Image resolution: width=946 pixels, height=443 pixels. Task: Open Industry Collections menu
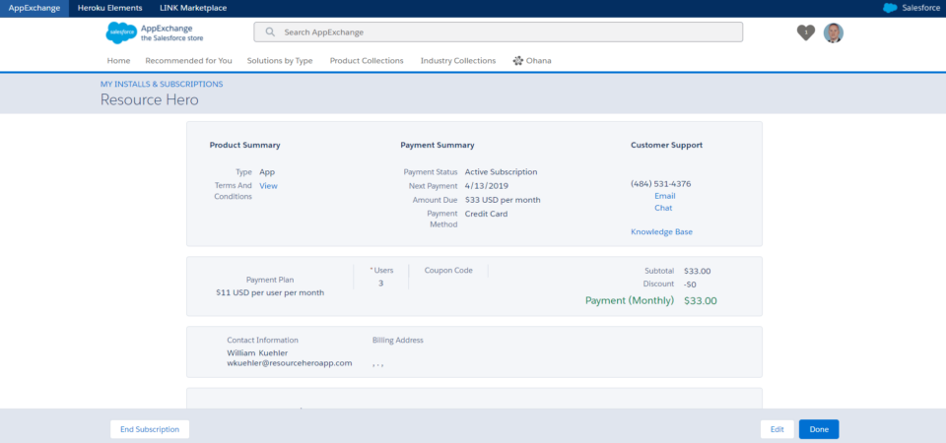point(458,61)
